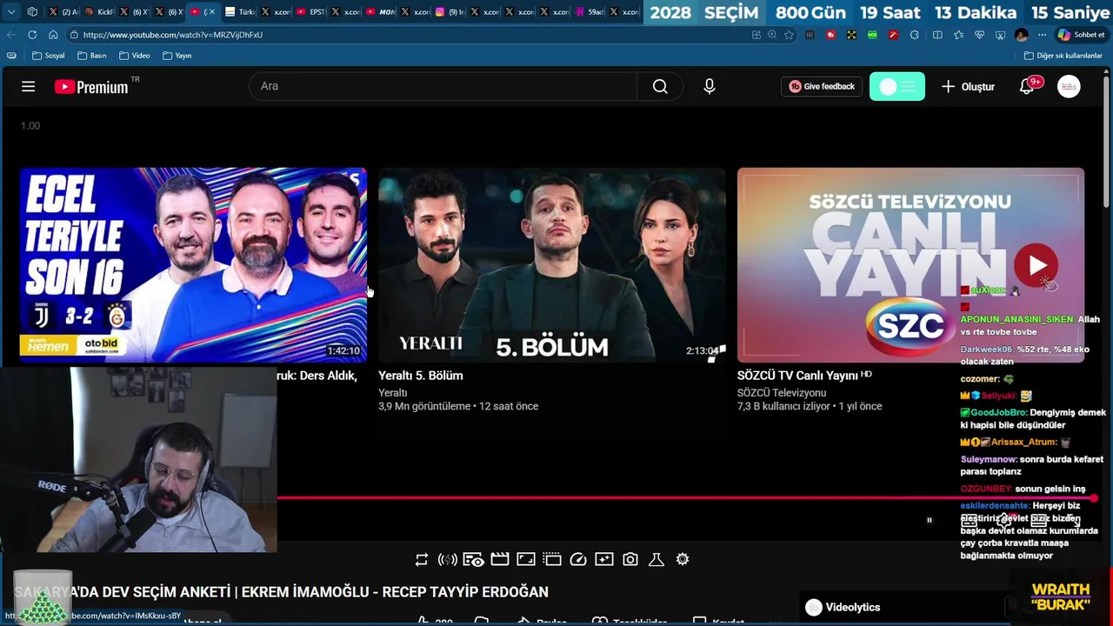1113x626 pixels.
Task: Click the flask experiments icon
Action: [x=656, y=559]
